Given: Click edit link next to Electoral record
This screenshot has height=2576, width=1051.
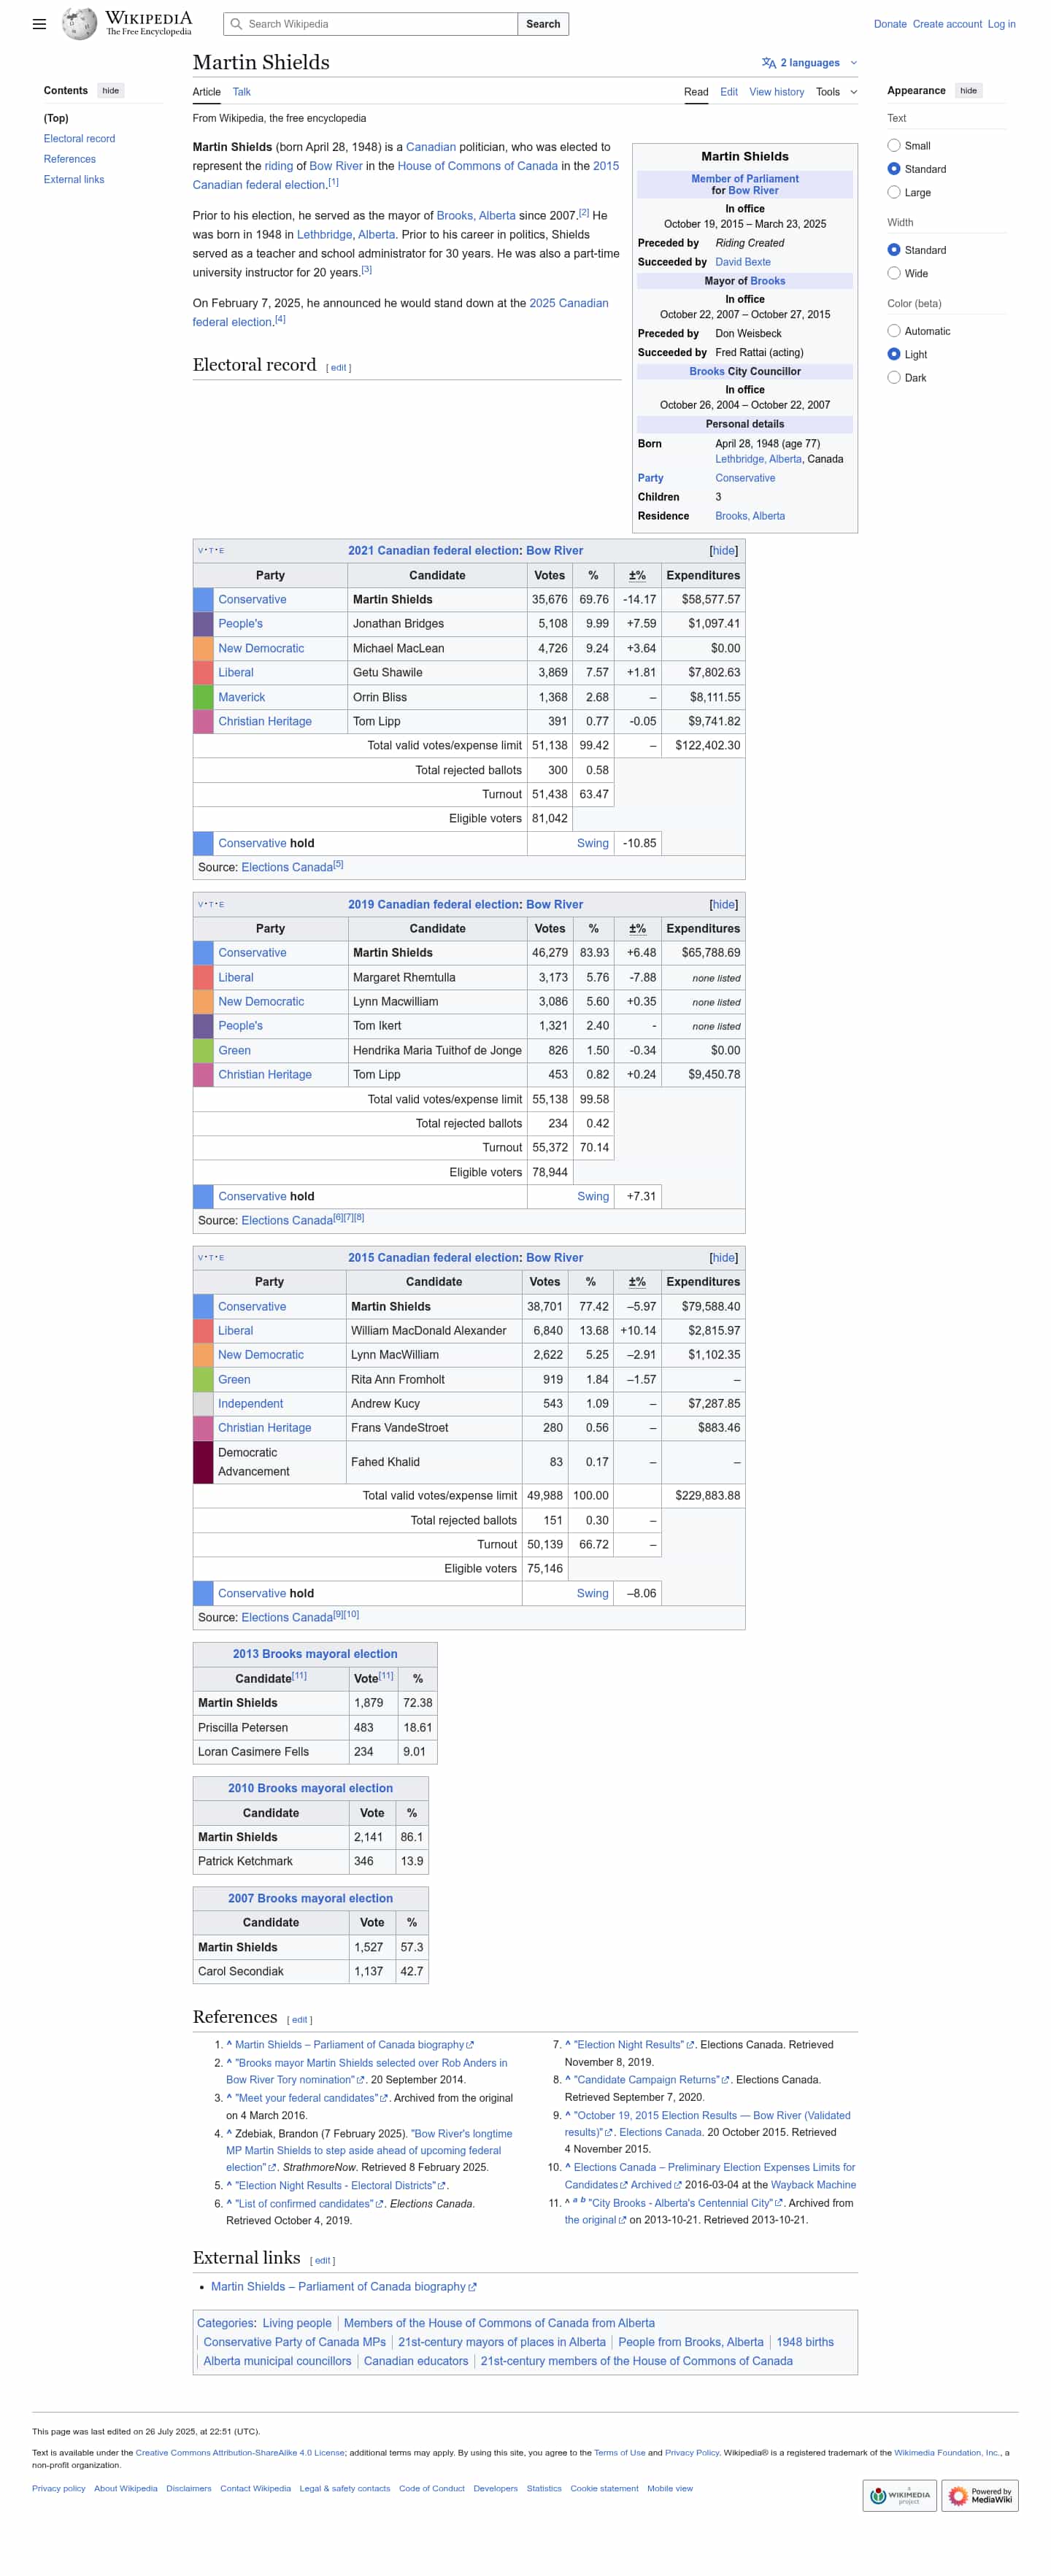Looking at the screenshot, I should point(338,368).
